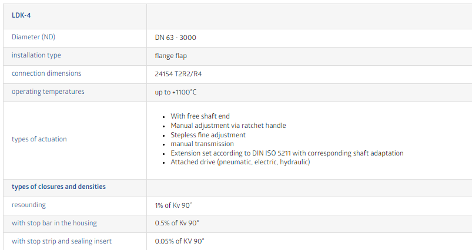Click the Extension set DIN ISO 5211 item
This screenshot has width=472, height=250.
pyautogui.click(x=287, y=153)
